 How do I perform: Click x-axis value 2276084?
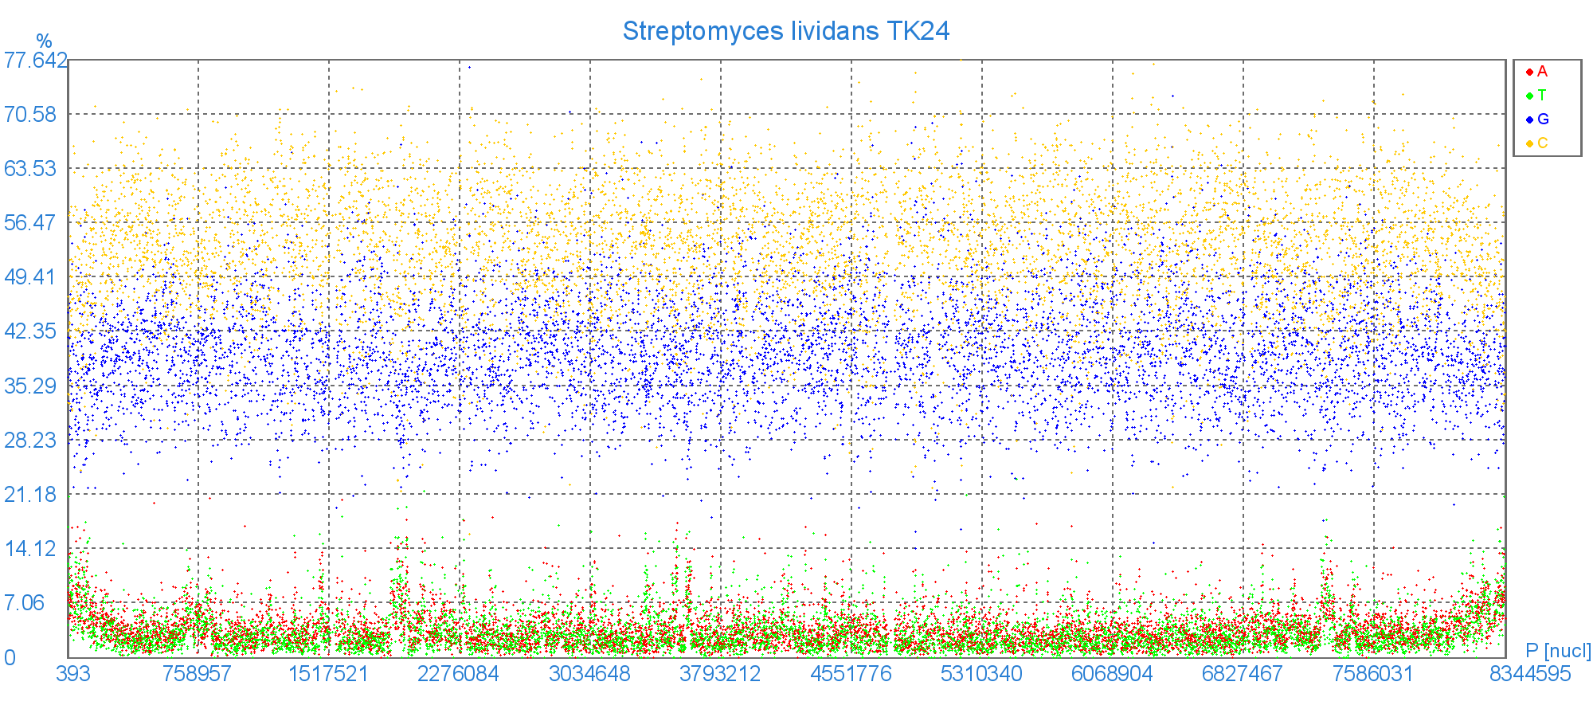click(x=458, y=674)
